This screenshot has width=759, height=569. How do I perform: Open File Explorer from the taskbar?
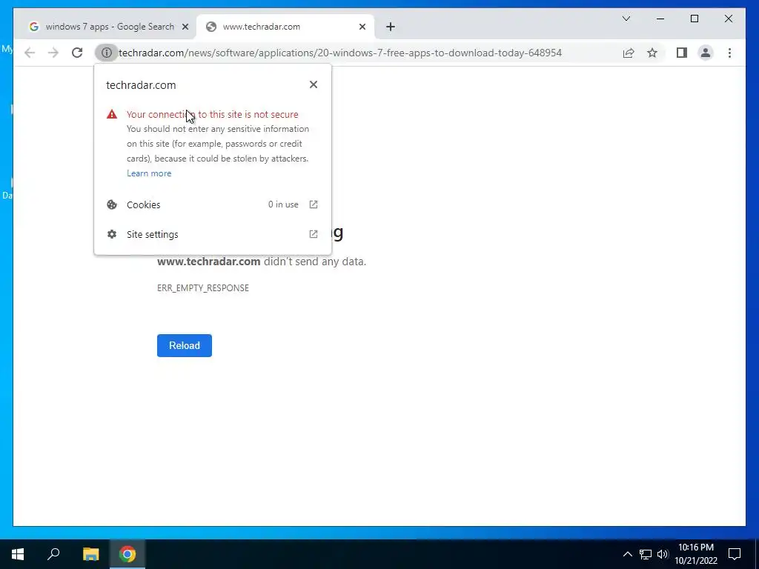(x=90, y=554)
